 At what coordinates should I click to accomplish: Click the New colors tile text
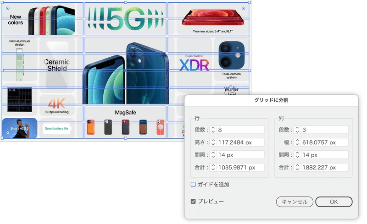pos(16,20)
